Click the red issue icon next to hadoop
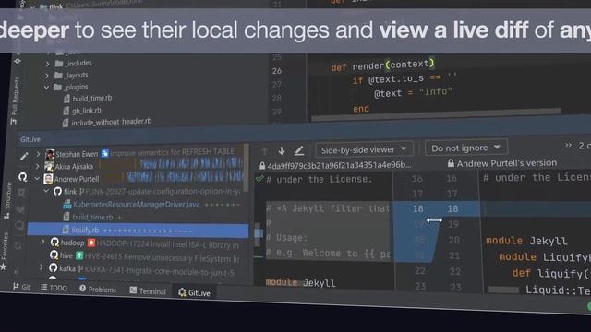The image size is (591, 332). point(91,243)
